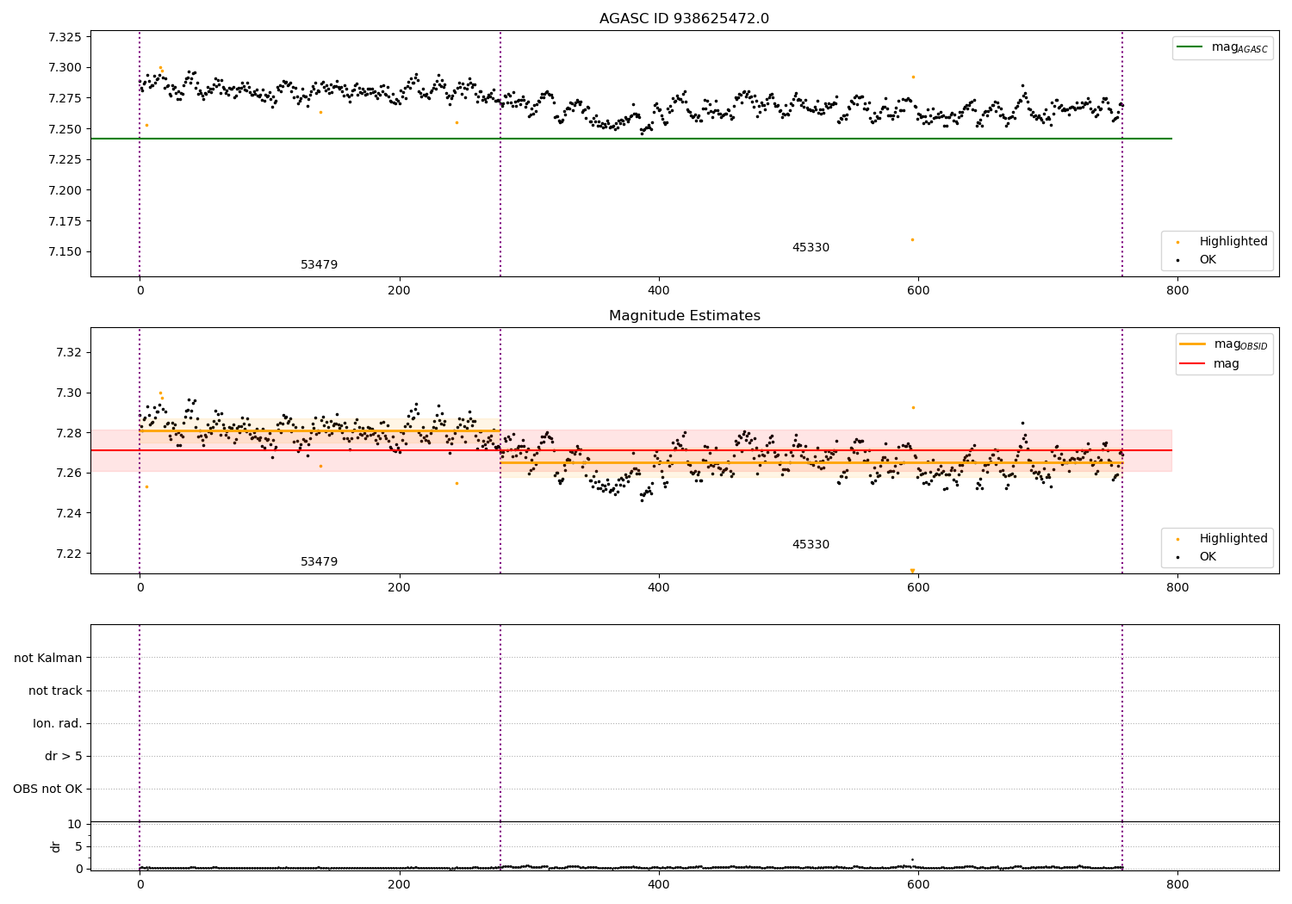1292x904 pixels.
Task: Click 'Highlighted' in the top plot legend
Action: (1233, 242)
